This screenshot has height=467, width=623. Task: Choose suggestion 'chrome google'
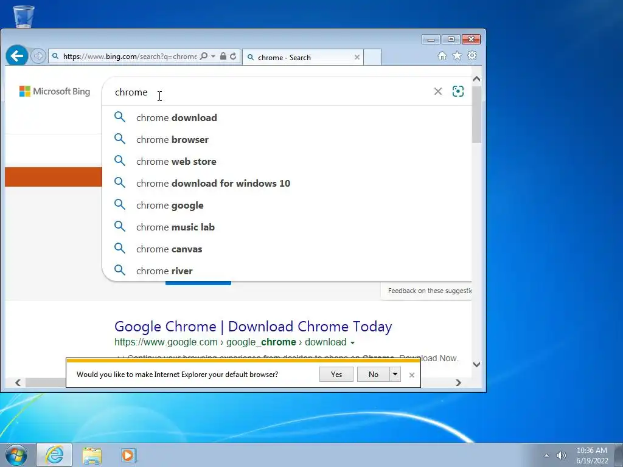(287, 205)
